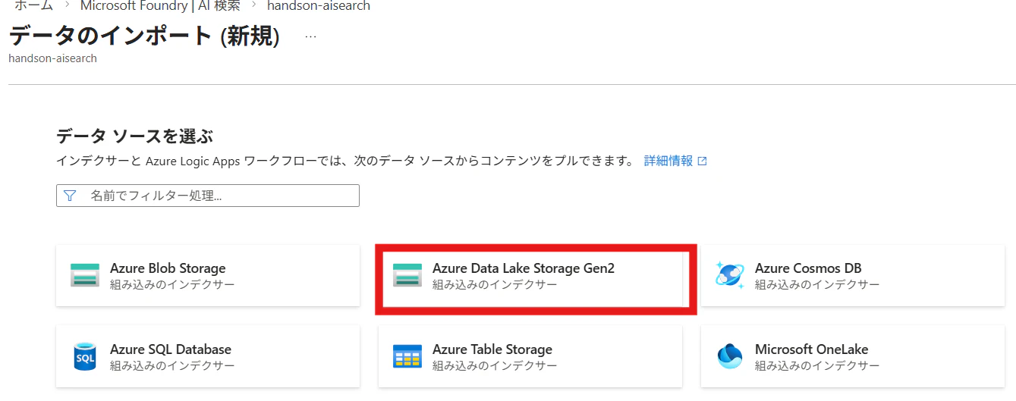Choose the Azure SQL Database data source card
1016x401 pixels.
[208, 357]
